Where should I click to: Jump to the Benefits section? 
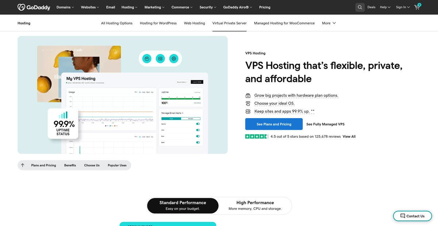click(70, 165)
